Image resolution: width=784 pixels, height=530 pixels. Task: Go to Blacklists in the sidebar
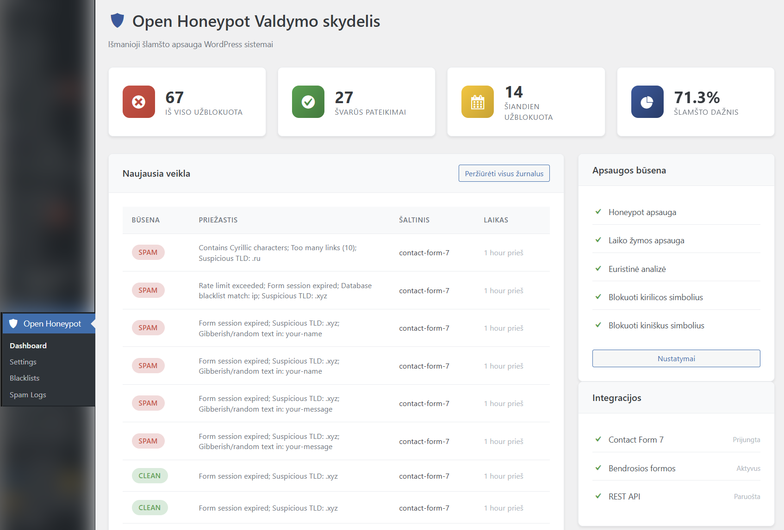(25, 378)
